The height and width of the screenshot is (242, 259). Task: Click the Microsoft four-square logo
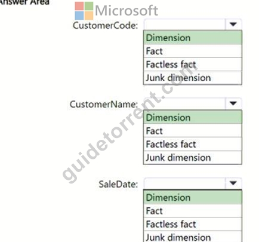pyautogui.click(x=84, y=11)
